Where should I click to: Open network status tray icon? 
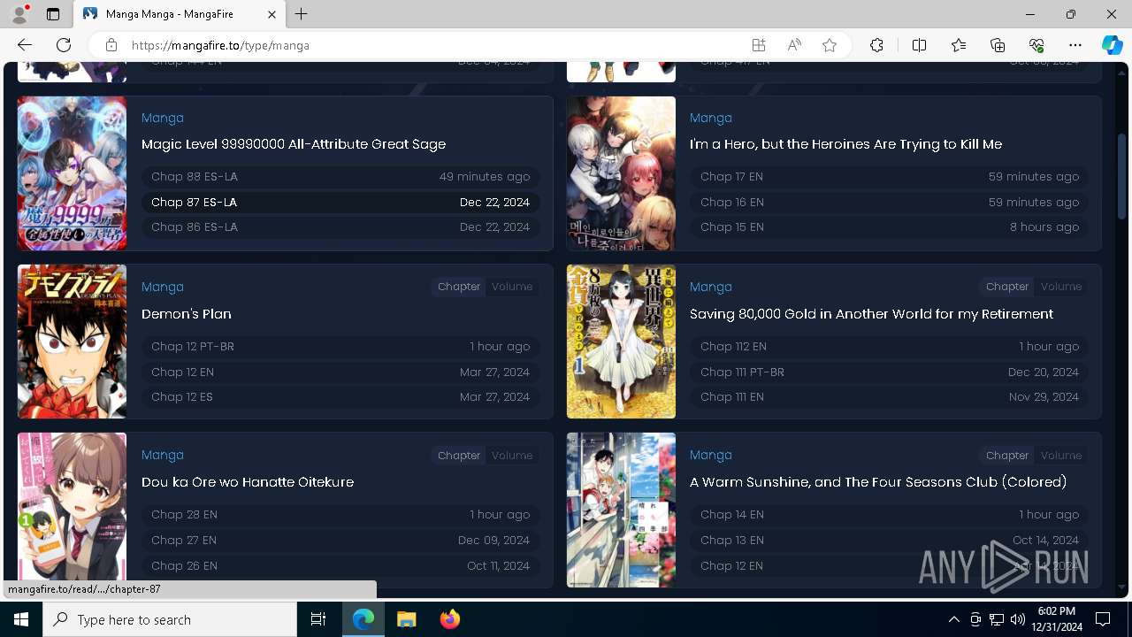pos(996,619)
